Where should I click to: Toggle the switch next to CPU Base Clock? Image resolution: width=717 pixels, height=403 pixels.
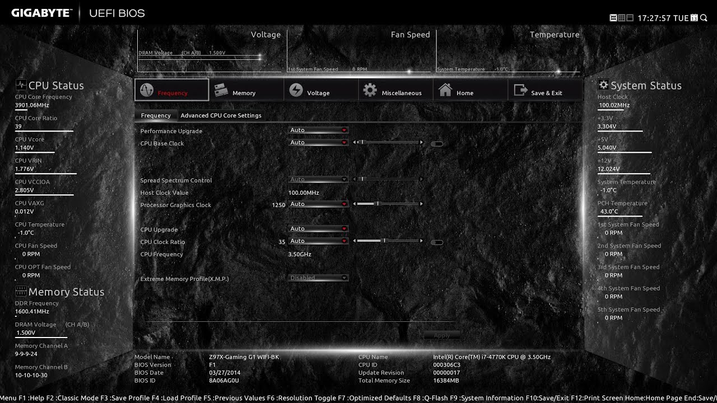click(x=437, y=143)
